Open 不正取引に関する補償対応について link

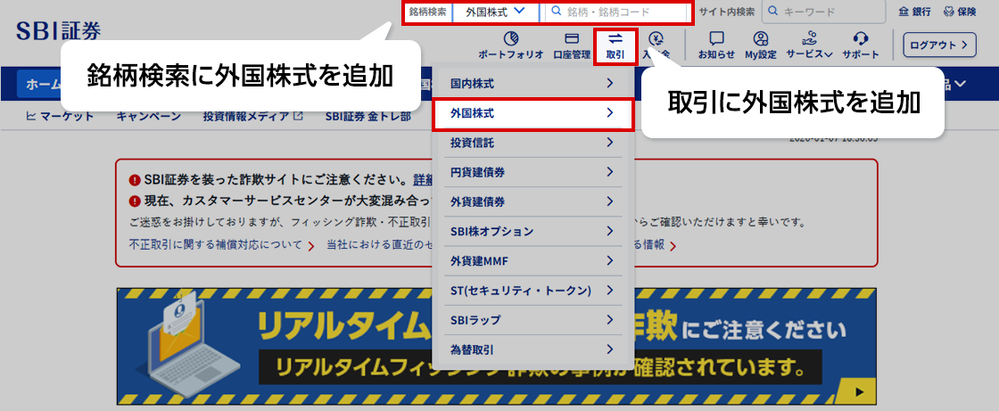[x=216, y=246]
